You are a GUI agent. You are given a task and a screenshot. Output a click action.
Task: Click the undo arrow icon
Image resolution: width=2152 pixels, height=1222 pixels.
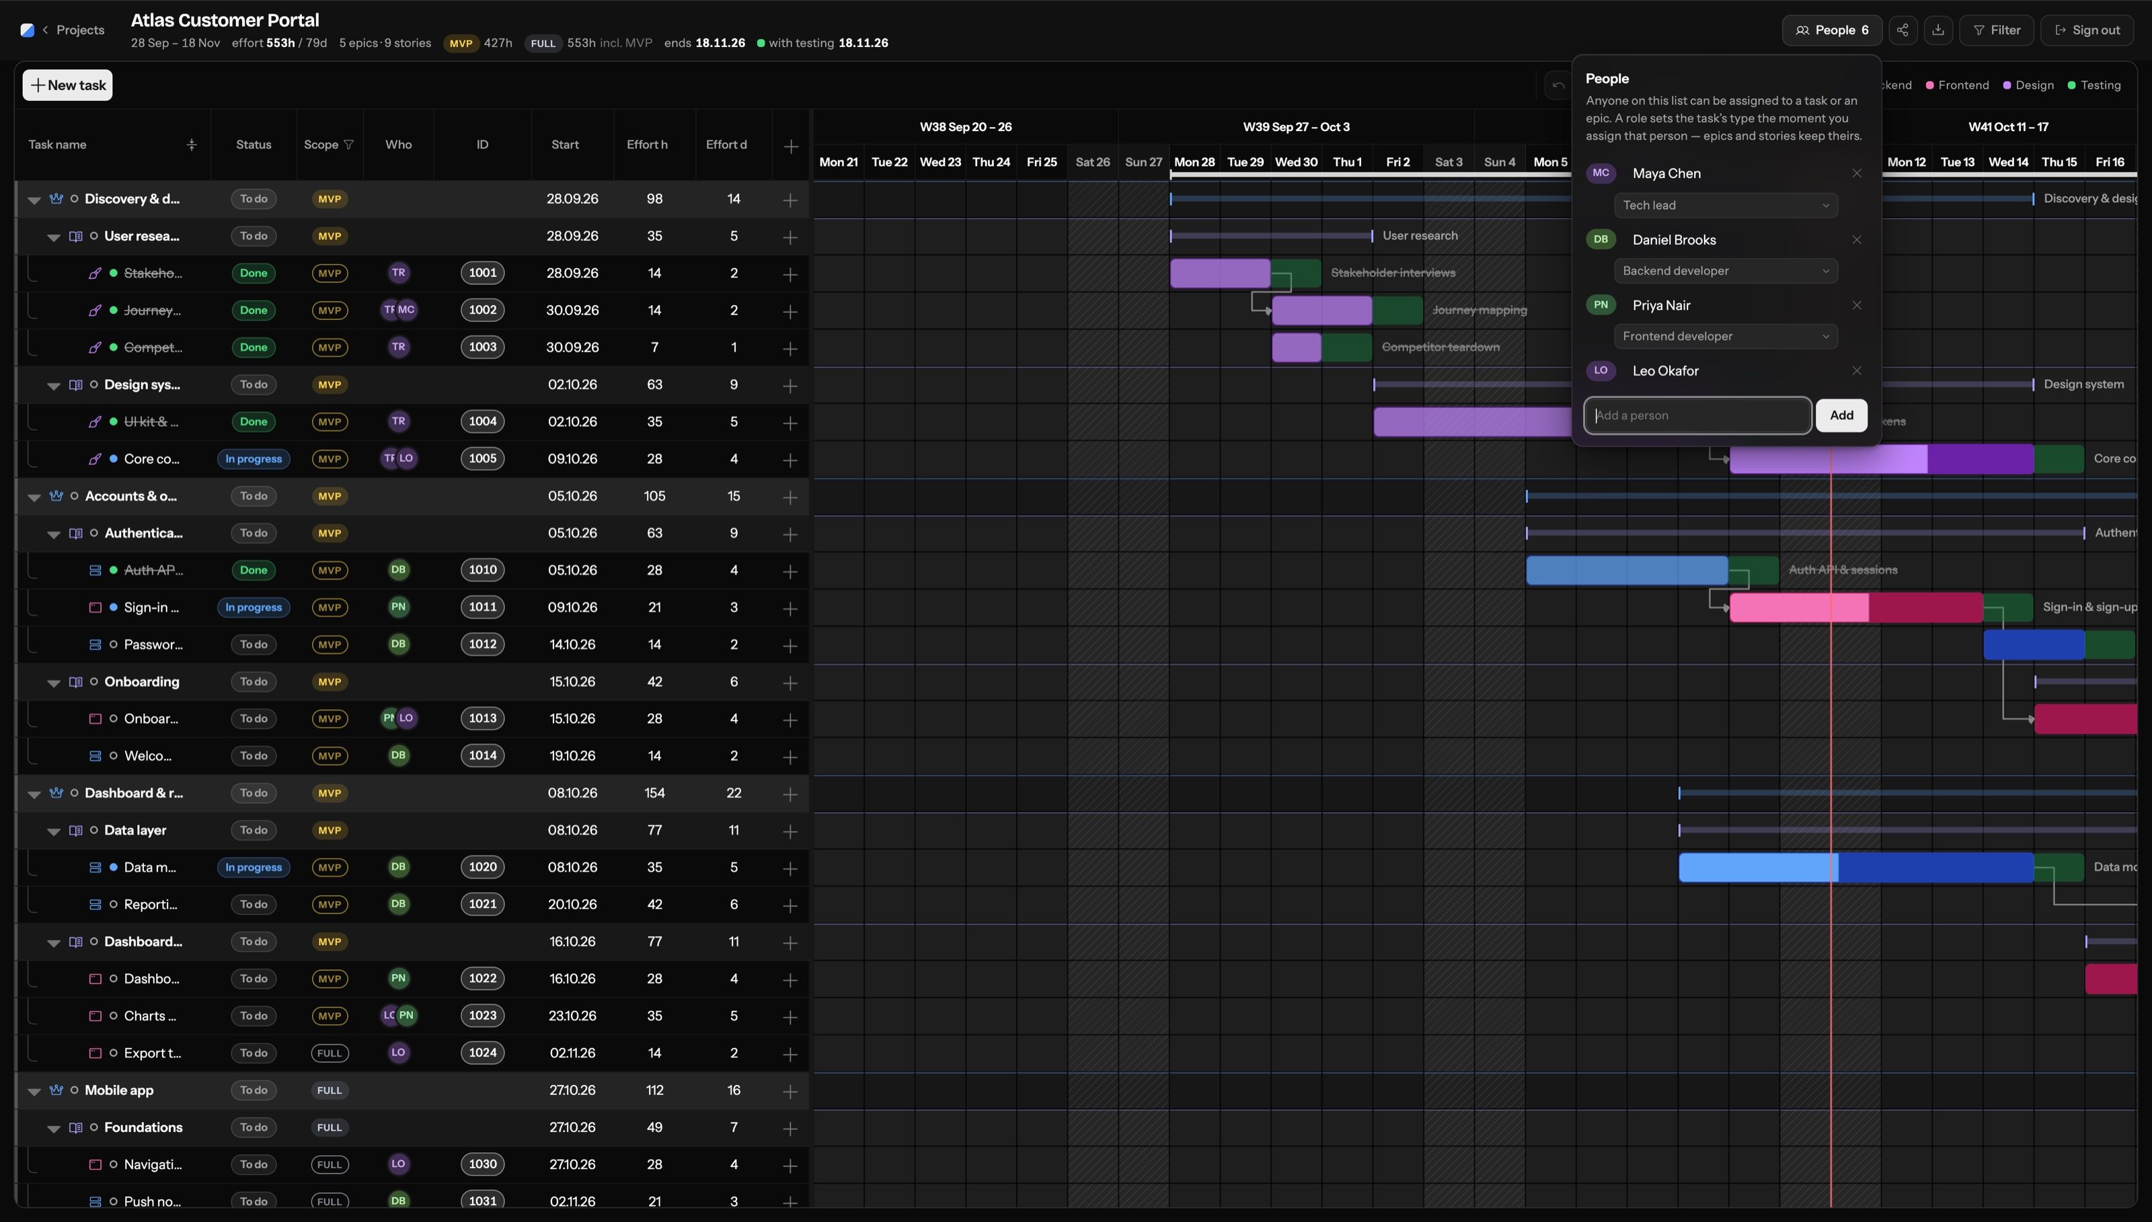(x=1558, y=85)
